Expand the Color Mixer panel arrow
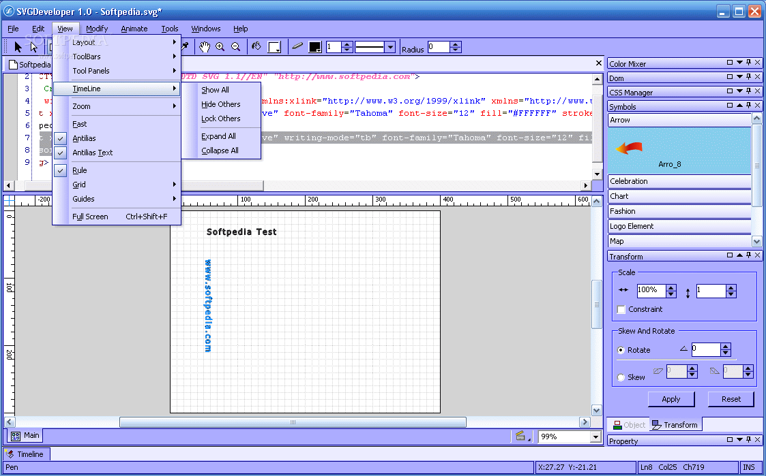Image resolution: width=766 pixels, height=476 pixels. [739, 63]
